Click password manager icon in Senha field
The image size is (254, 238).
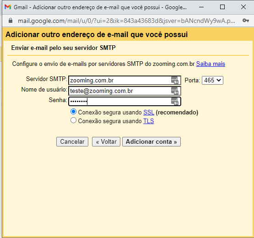[x=175, y=102]
